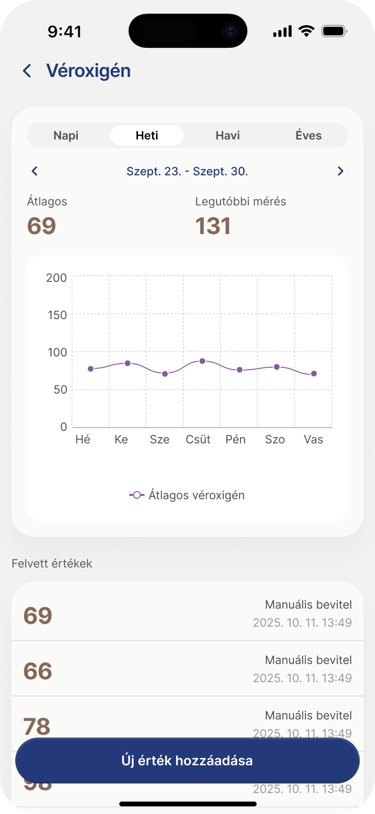Go to the next week with right chevron
Image resolution: width=375 pixels, height=814 pixels.
point(340,171)
